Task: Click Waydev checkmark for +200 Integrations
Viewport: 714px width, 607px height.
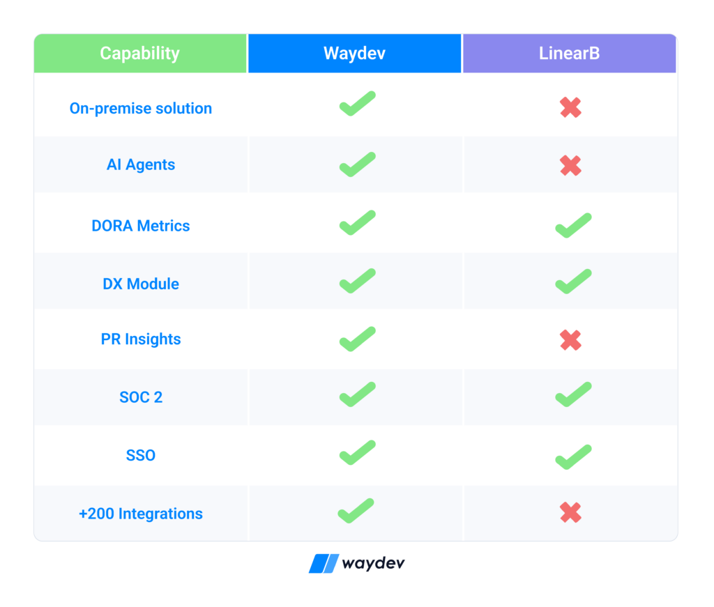Action: pyautogui.click(x=356, y=511)
